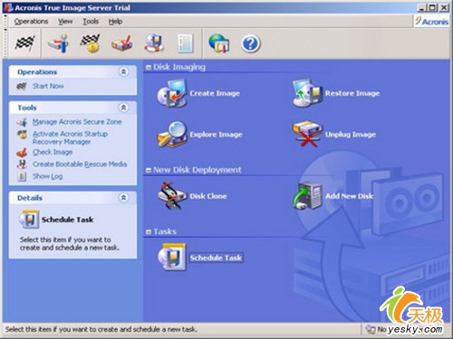The image size is (453, 339).
Task: Click the Show Log link
Action: coord(47,176)
